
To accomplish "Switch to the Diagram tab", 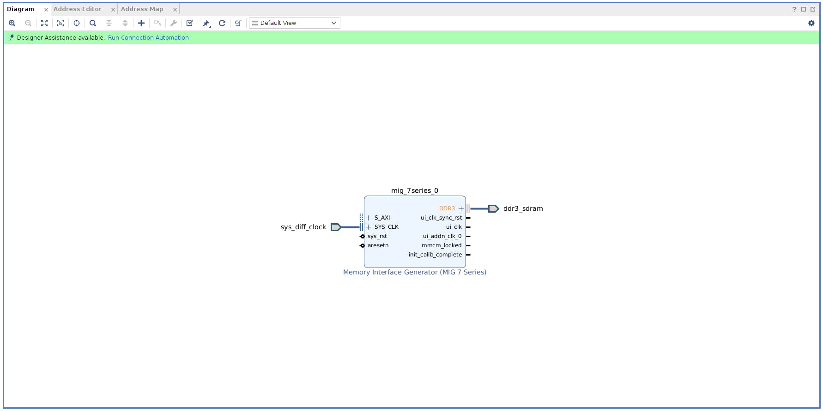I will [x=20, y=9].
